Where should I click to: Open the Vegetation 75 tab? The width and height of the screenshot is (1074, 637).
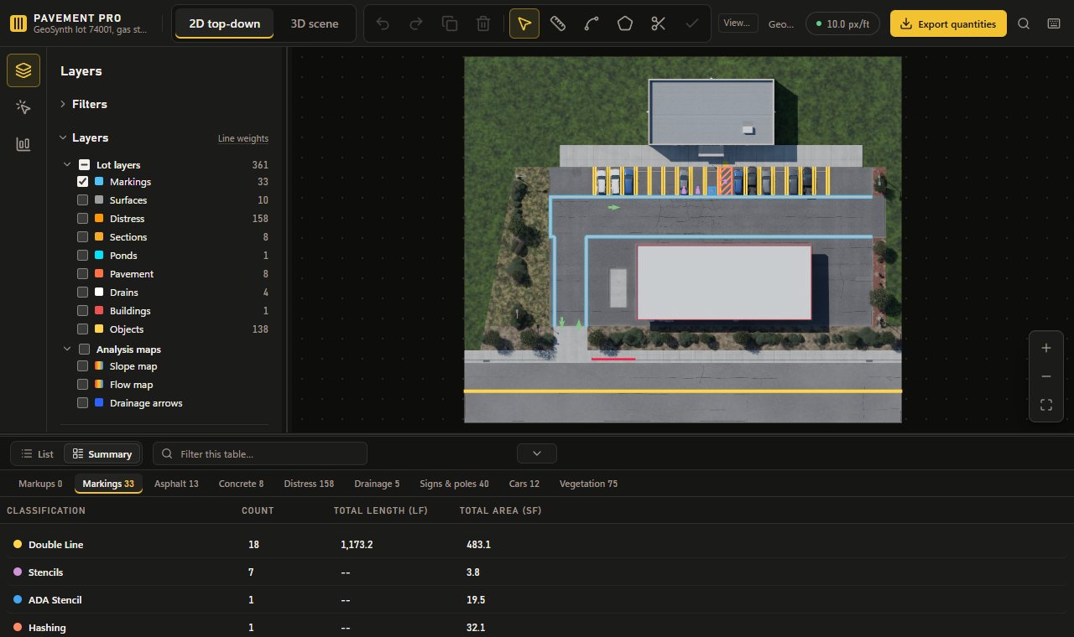[x=588, y=484]
